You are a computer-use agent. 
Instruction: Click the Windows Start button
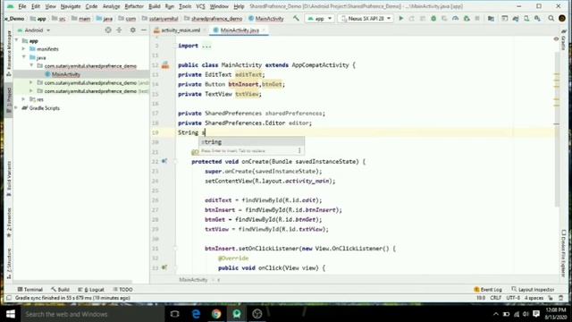(10, 314)
